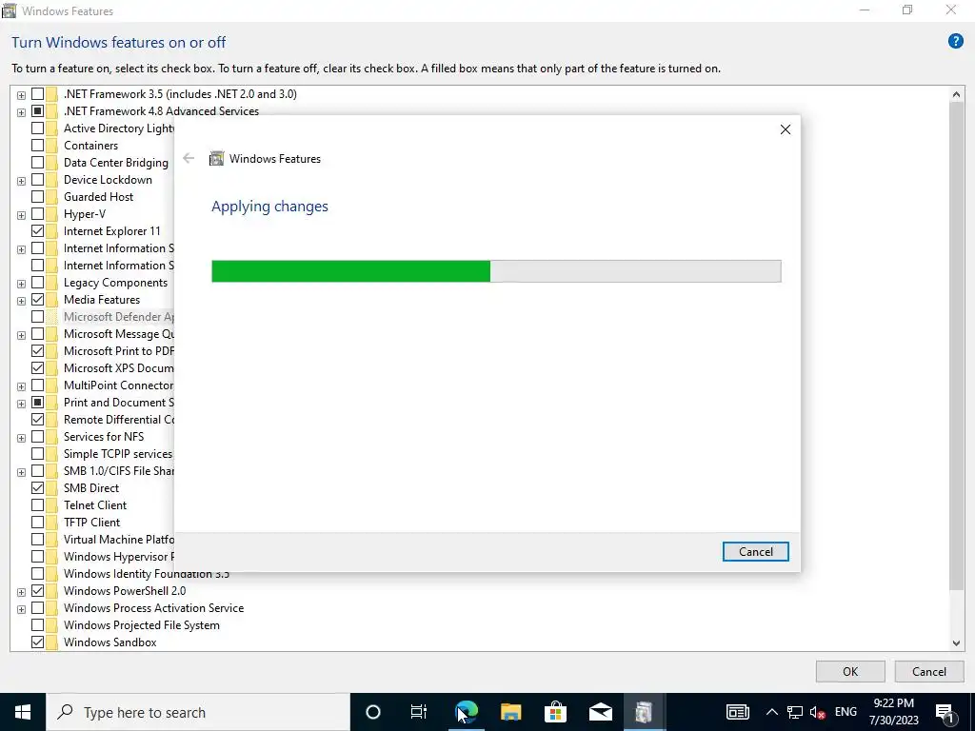Click the folder icon beside Media Features

[51, 300]
